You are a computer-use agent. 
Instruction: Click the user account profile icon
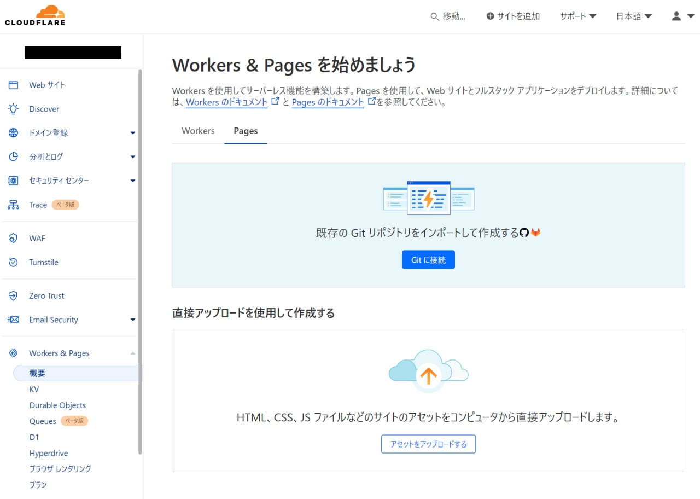pos(676,16)
